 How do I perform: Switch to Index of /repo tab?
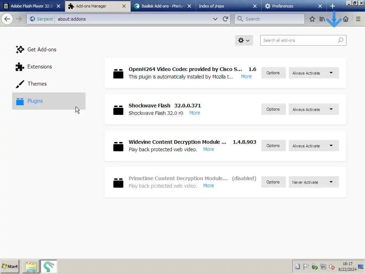point(228,6)
